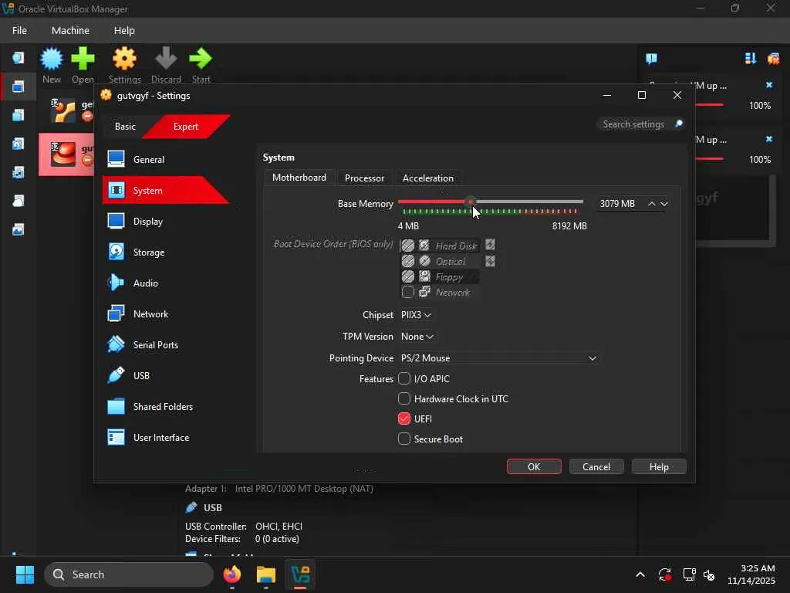Click the top tool icon in left sidebar
The width and height of the screenshot is (790, 593).
[19, 57]
